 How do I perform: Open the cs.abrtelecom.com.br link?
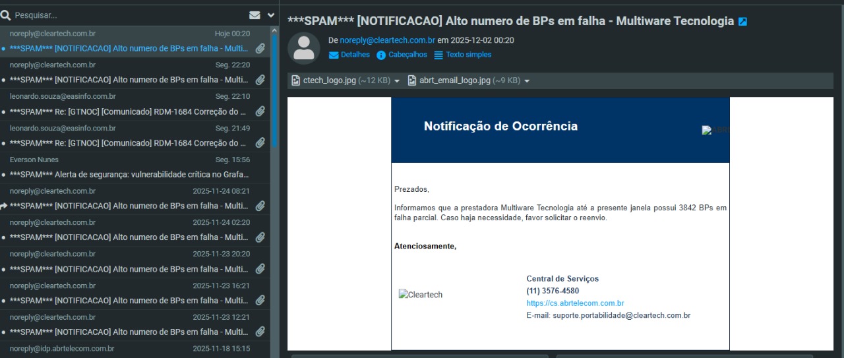pos(575,303)
